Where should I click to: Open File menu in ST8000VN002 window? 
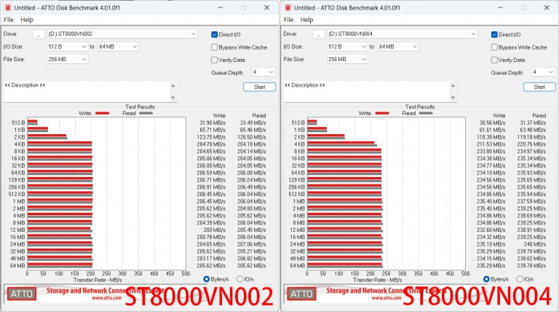click(9, 20)
